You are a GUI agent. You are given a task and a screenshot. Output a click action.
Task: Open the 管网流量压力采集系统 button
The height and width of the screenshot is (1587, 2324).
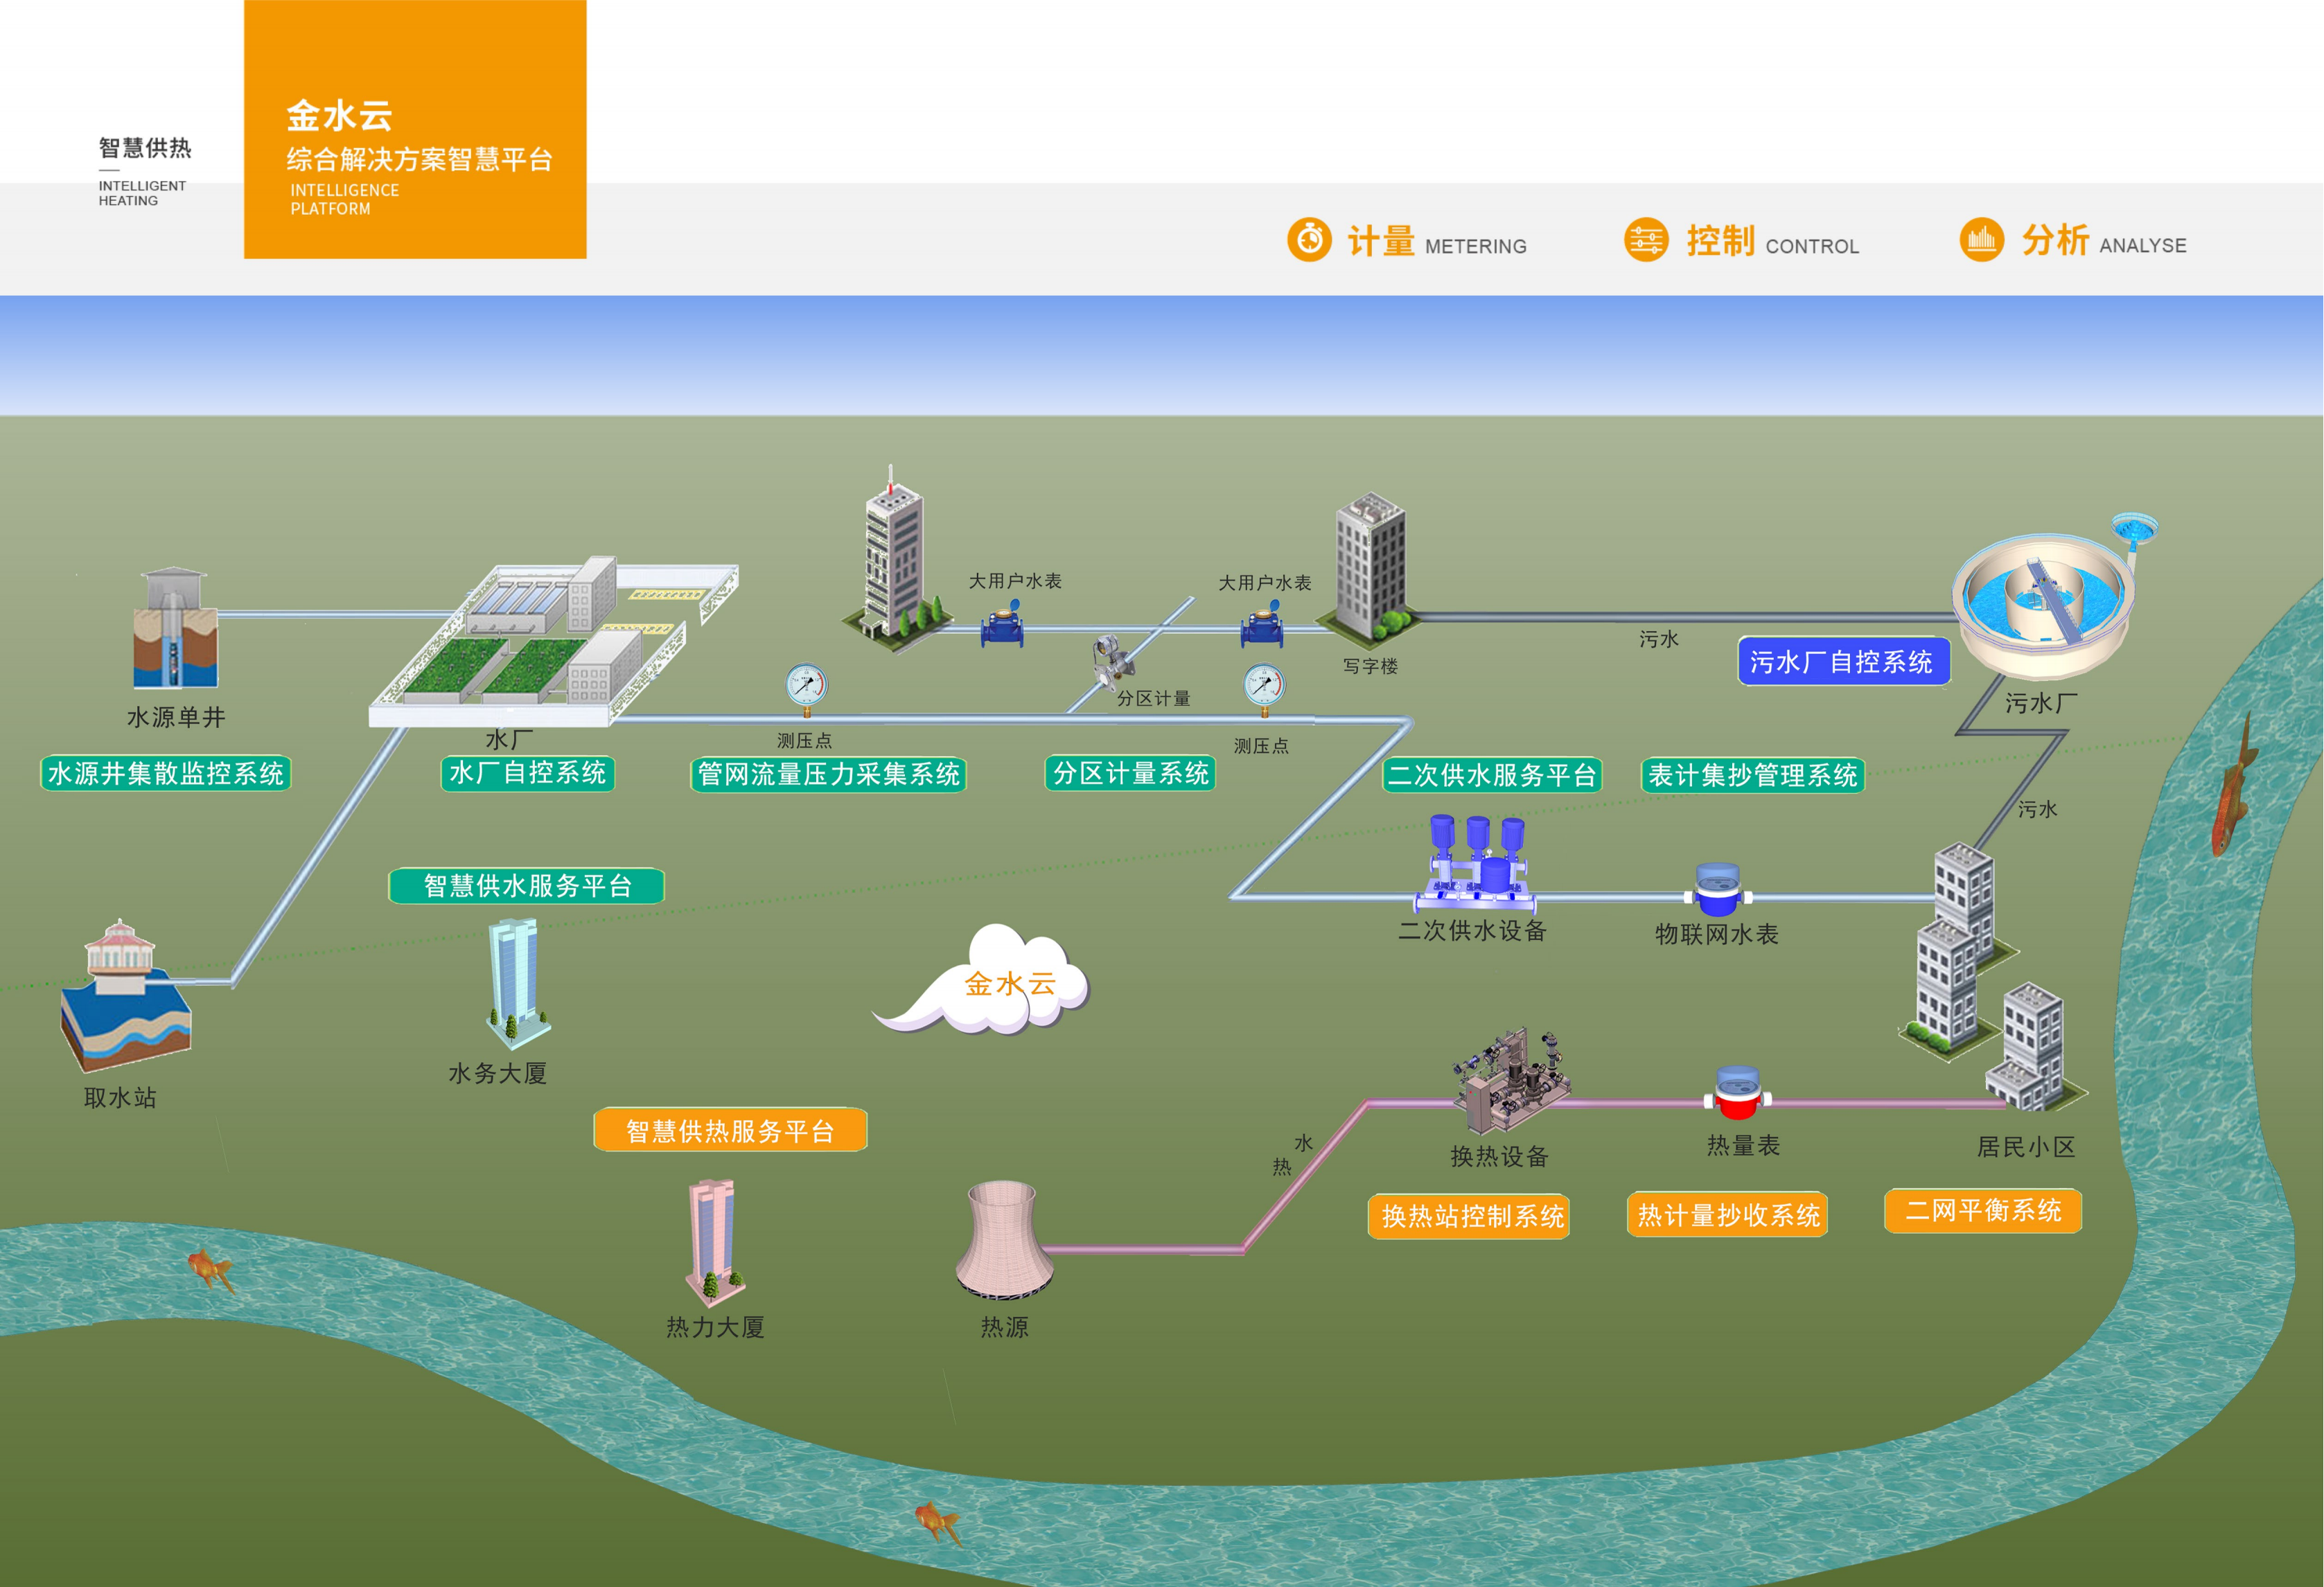(828, 774)
